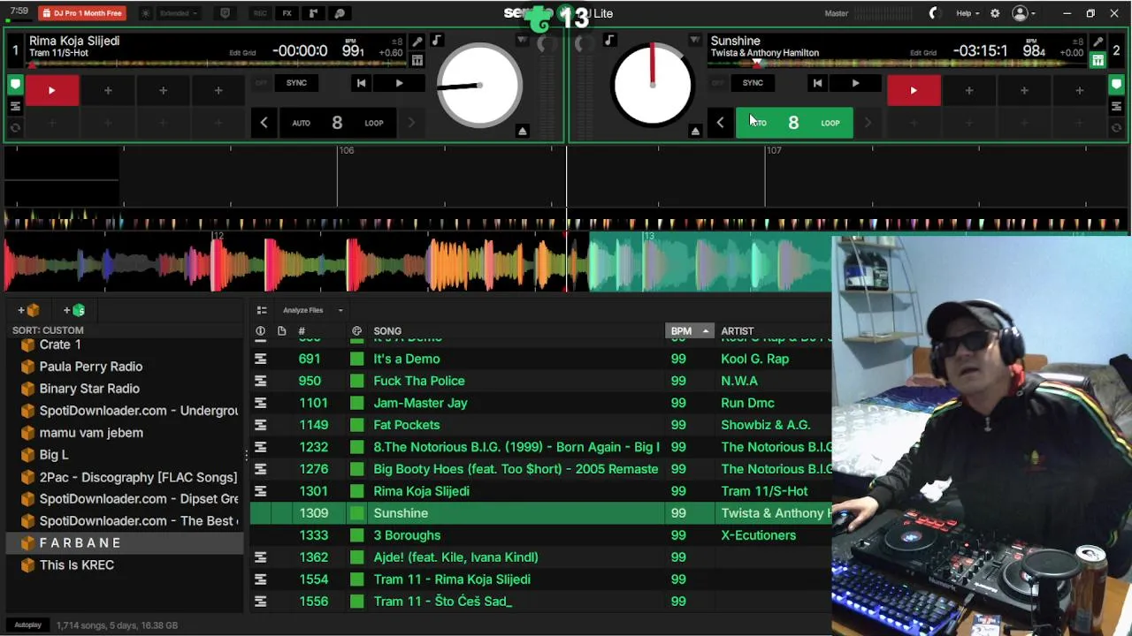This screenshot has width=1132, height=636.
Task: Click deck 2 track overview waveform
Action: 897,64
